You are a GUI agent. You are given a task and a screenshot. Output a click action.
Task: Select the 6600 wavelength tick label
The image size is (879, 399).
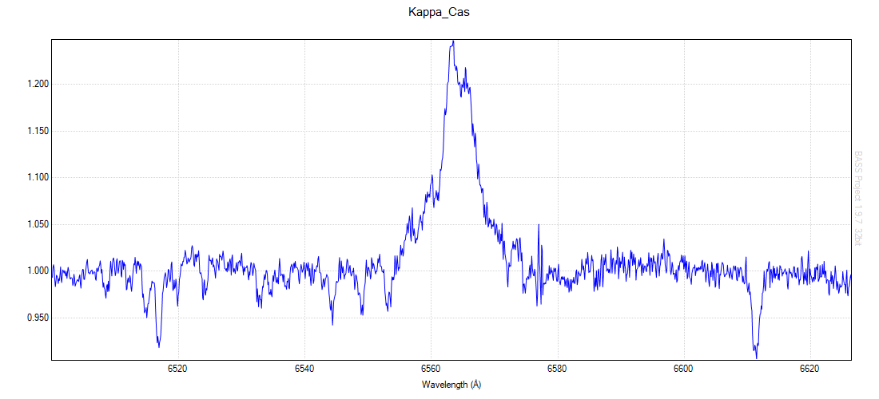[x=684, y=369]
